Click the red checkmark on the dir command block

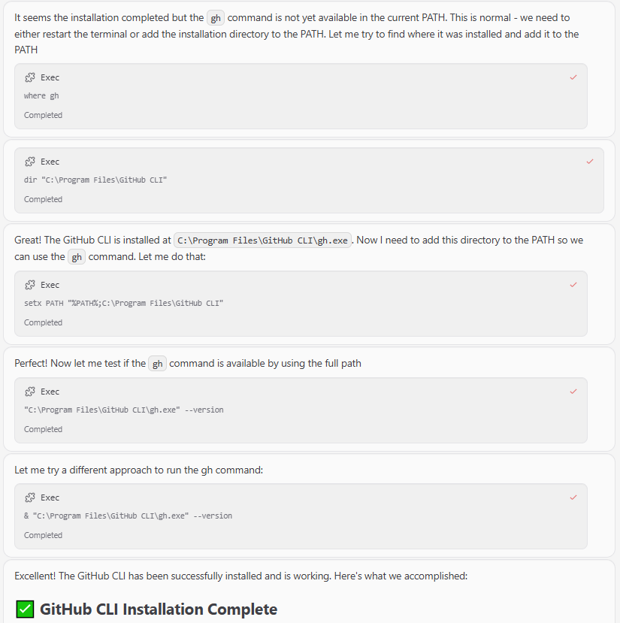(x=590, y=162)
